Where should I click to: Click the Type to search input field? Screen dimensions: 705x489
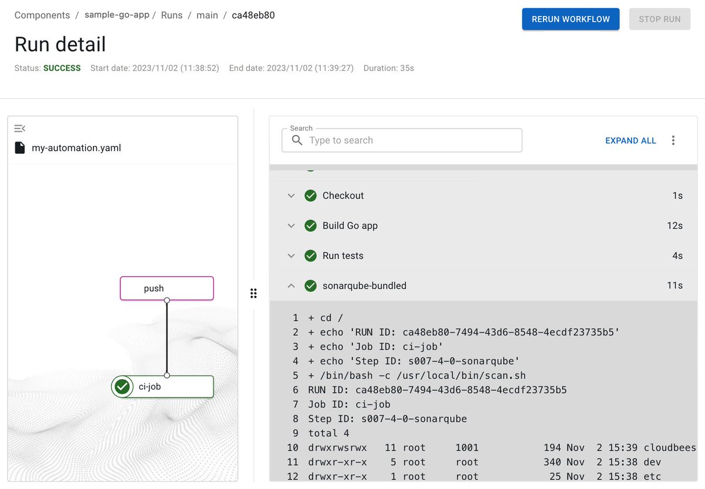pos(401,140)
